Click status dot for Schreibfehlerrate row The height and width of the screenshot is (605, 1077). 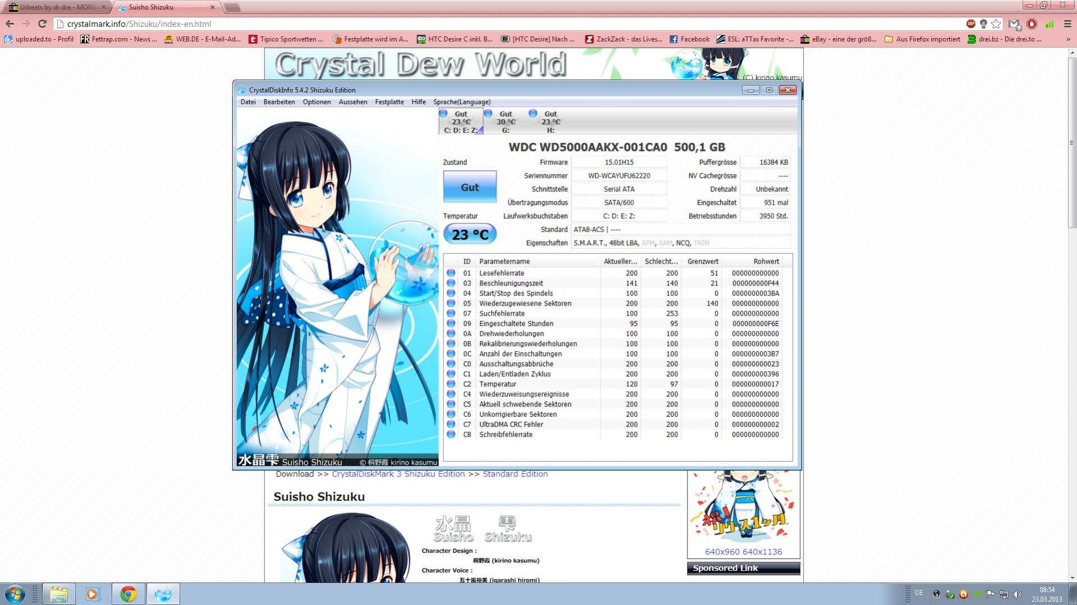[451, 435]
